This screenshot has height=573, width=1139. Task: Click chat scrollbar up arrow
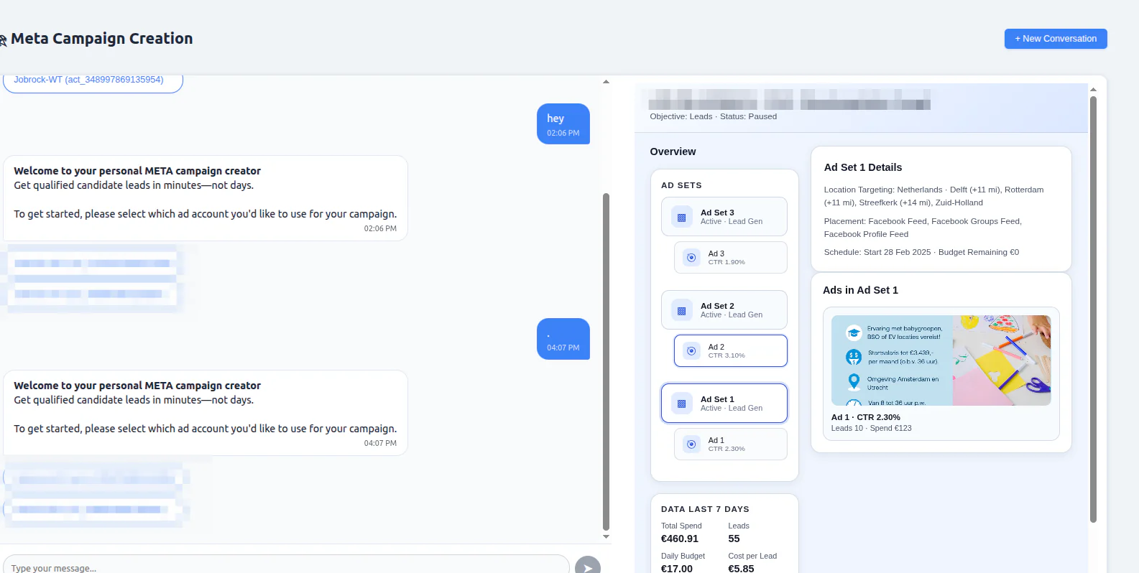point(606,82)
